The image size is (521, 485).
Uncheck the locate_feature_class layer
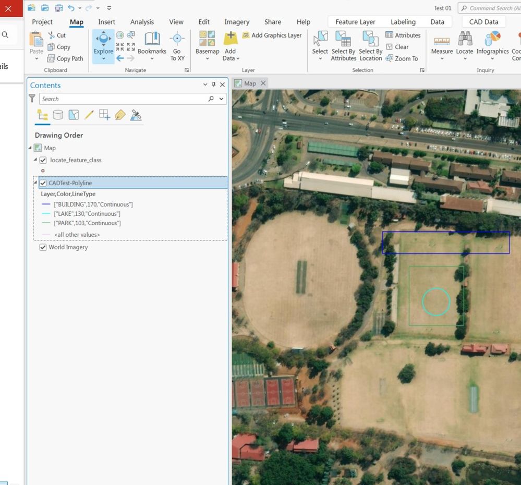point(43,160)
